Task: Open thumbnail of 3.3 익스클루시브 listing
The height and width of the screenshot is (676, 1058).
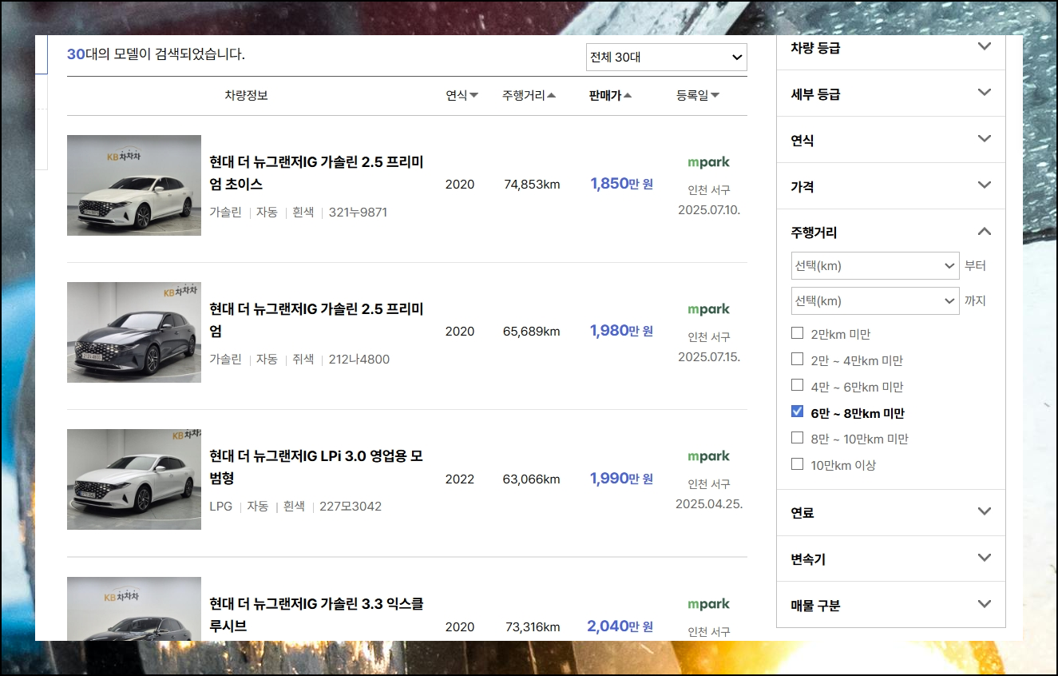Action: pos(134,609)
